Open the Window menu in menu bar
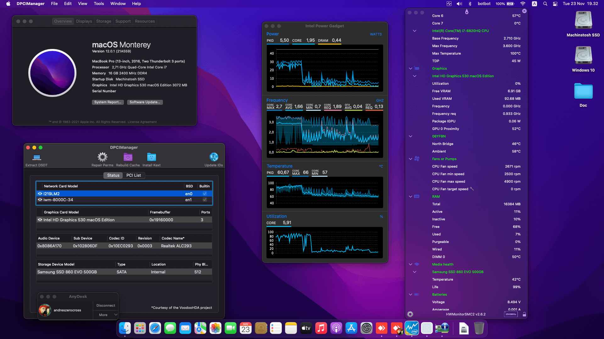 pos(118,4)
